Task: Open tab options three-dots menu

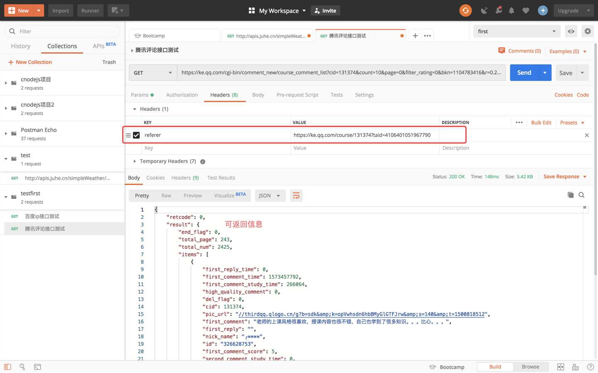Action: [x=427, y=36]
